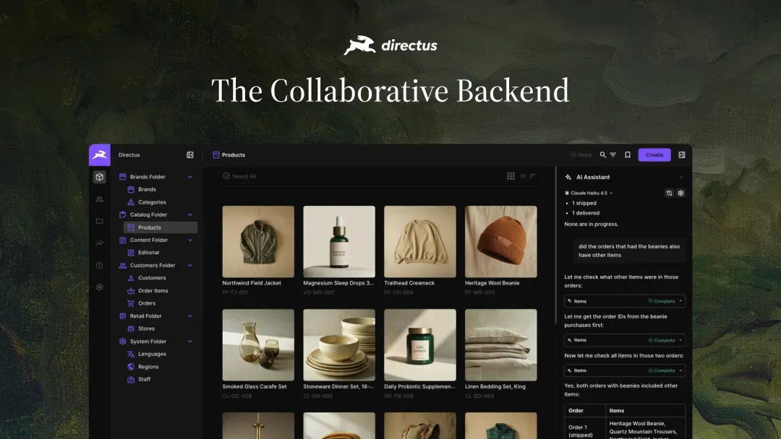
Task: Toggle navigation panel collapse next to Directus
Action: 190,155
